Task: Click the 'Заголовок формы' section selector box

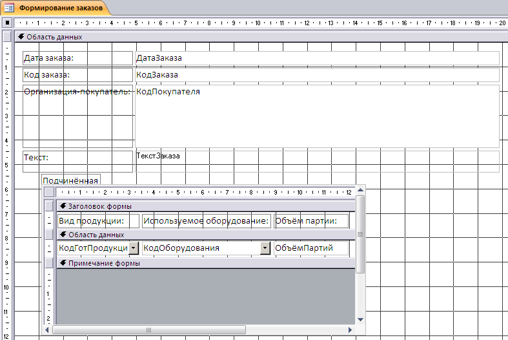Action: [49, 206]
